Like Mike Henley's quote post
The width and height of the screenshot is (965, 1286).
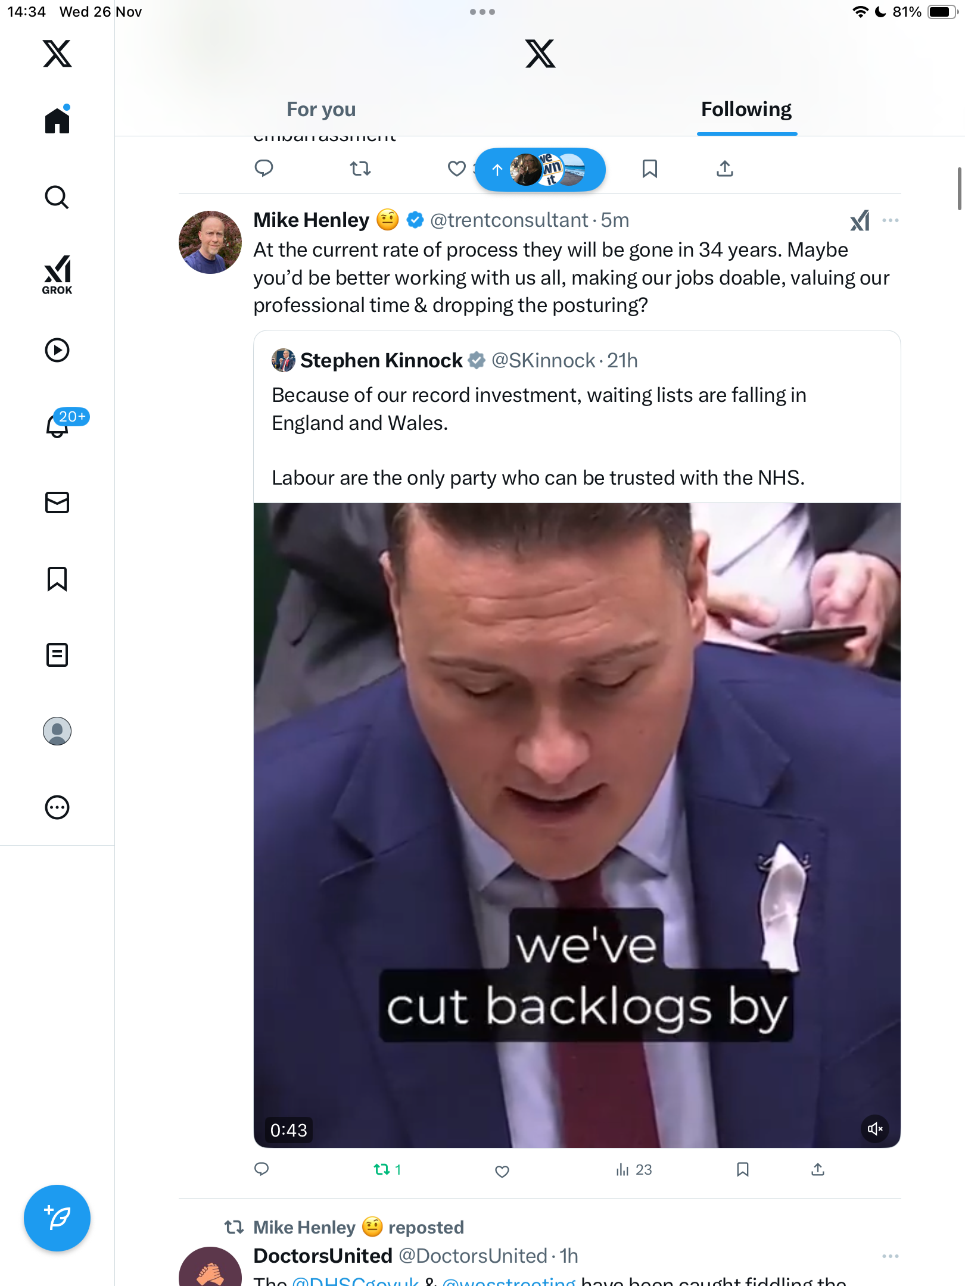point(502,1171)
